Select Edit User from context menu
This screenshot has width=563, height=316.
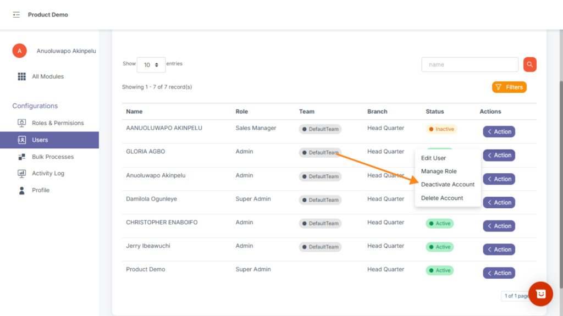coord(433,158)
